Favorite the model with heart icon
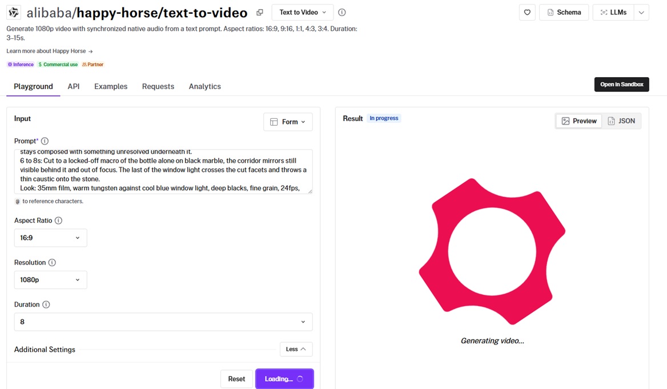The width and height of the screenshot is (667, 389). [527, 13]
